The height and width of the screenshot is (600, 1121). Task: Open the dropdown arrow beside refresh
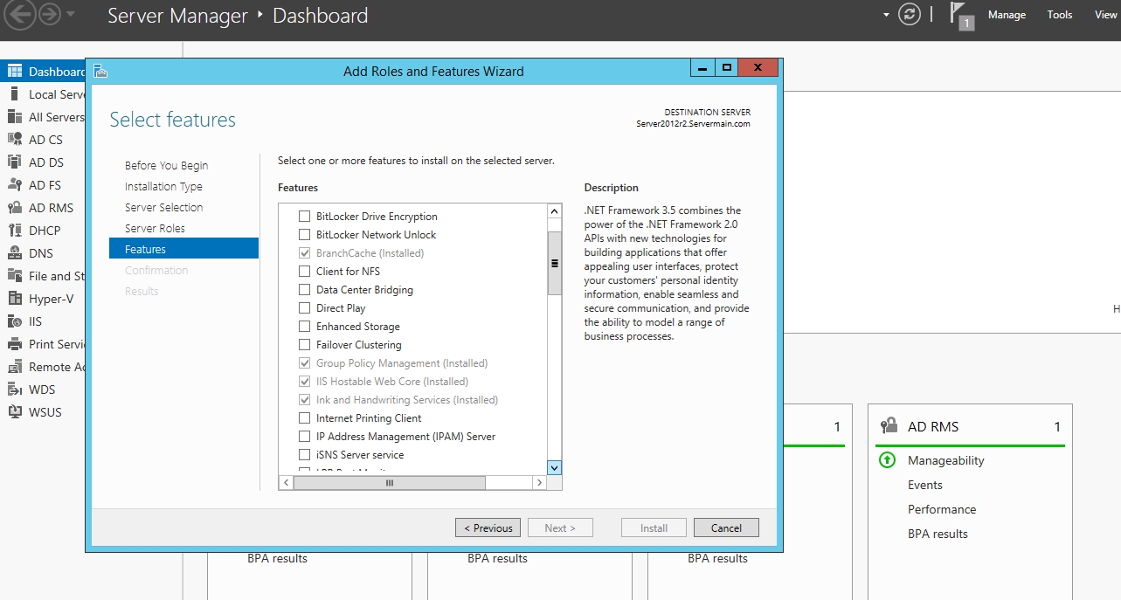886,15
